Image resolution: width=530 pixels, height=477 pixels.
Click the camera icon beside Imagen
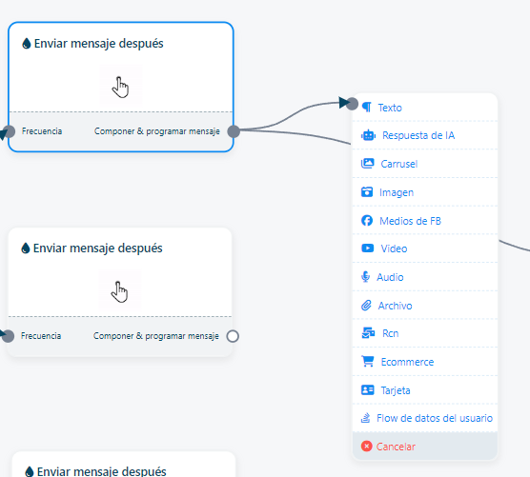tap(367, 192)
